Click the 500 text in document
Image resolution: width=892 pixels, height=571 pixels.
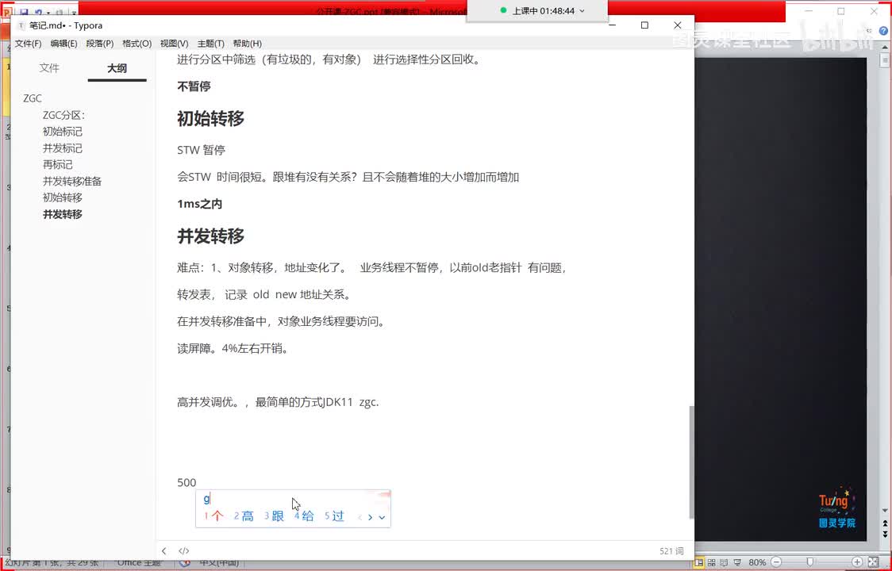click(186, 482)
